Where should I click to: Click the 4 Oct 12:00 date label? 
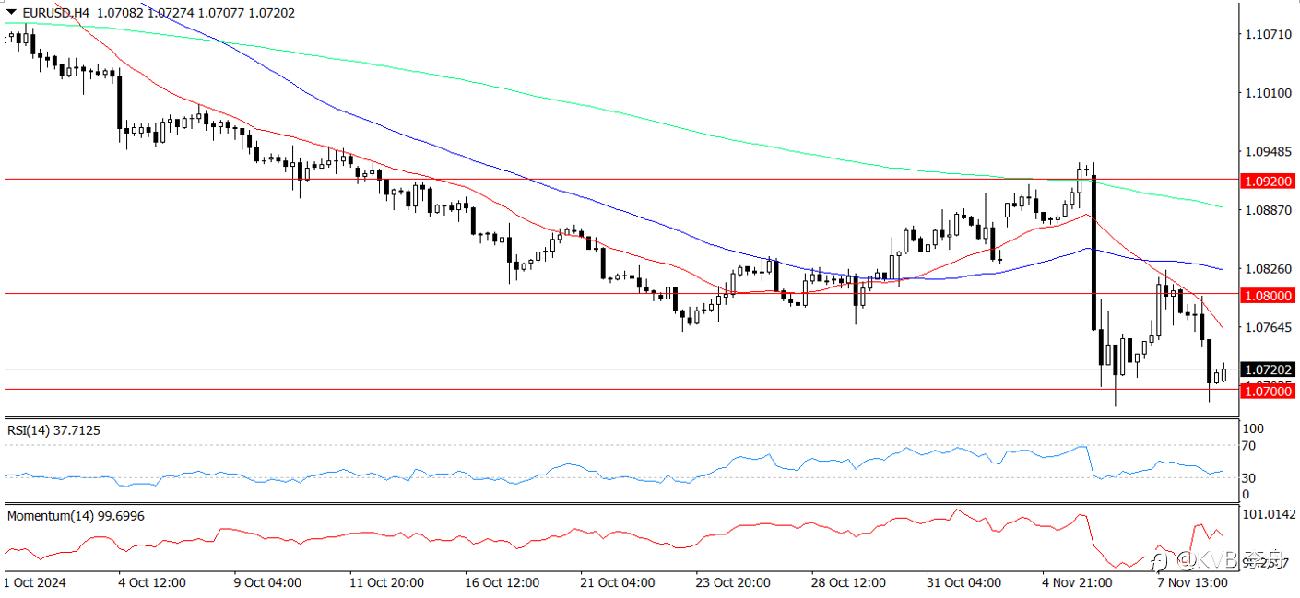tap(151, 583)
